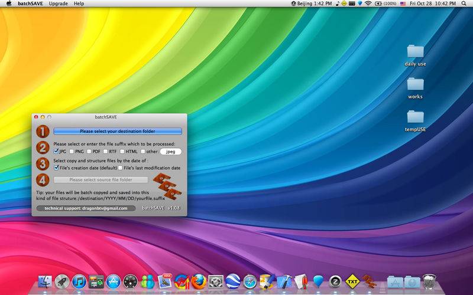This screenshot has width=473, height=295.
Task: Open the US flag input menu
Action: click(x=403, y=4)
